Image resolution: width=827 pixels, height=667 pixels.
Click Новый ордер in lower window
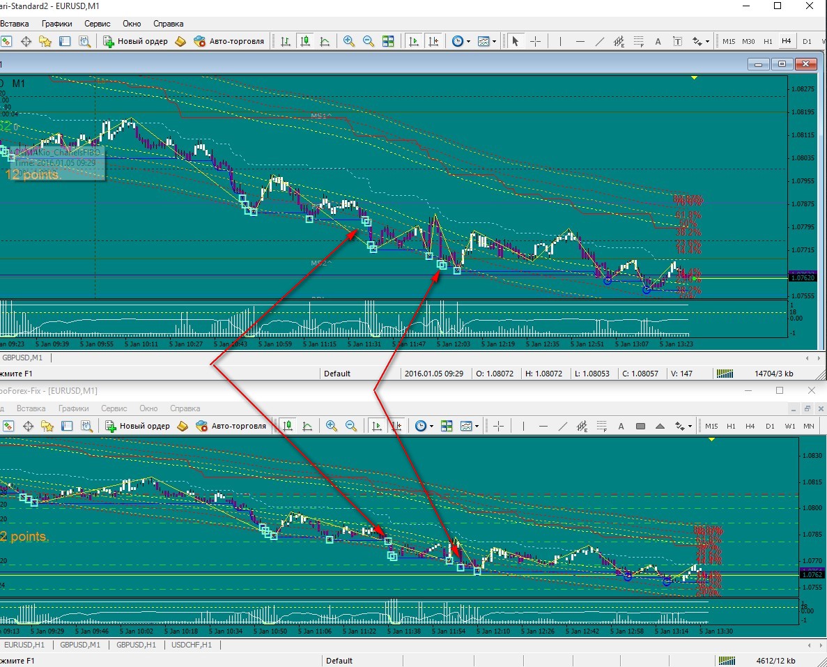[138, 426]
